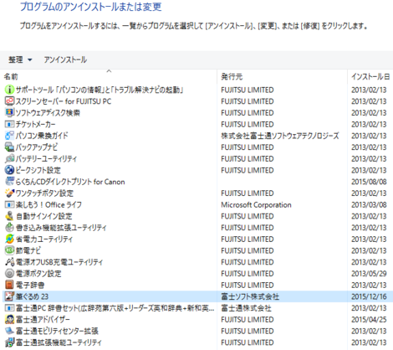Click publisher 富士通株式会社
The width and height of the screenshot is (393, 350).
(246, 308)
